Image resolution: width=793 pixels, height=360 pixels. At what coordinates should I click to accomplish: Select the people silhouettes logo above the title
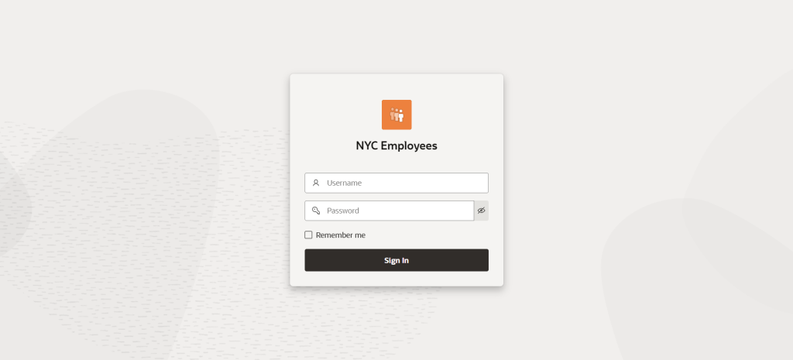click(x=396, y=115)
